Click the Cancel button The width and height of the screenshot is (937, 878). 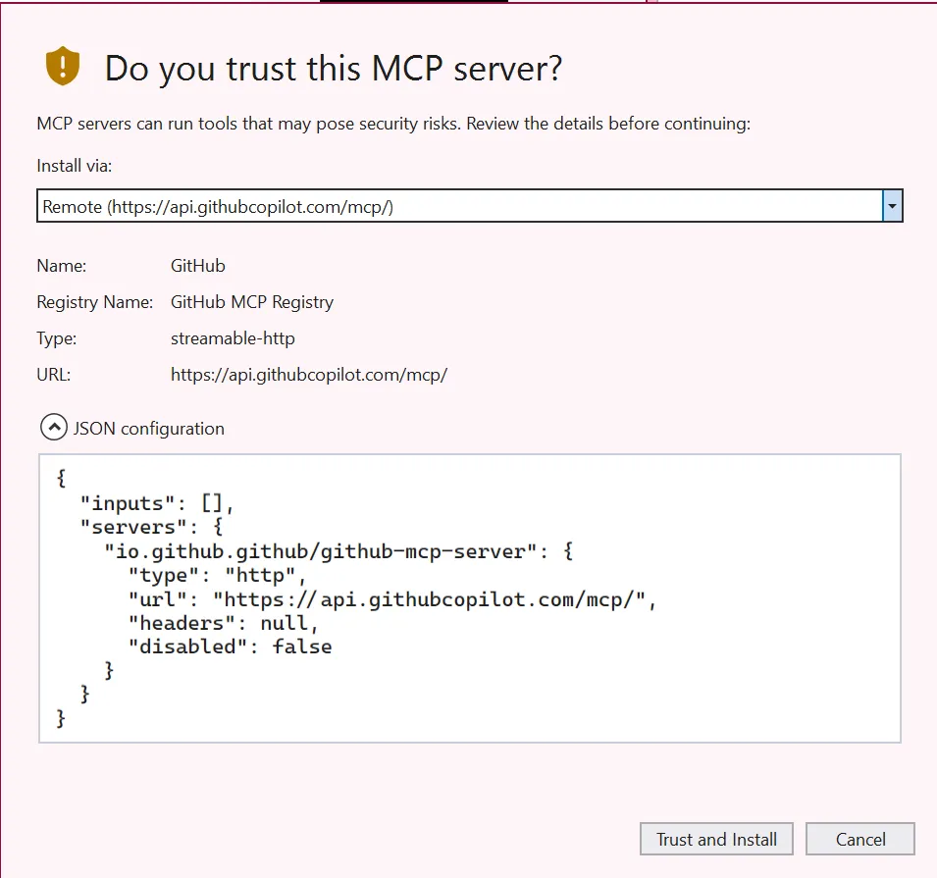point(859,839)
